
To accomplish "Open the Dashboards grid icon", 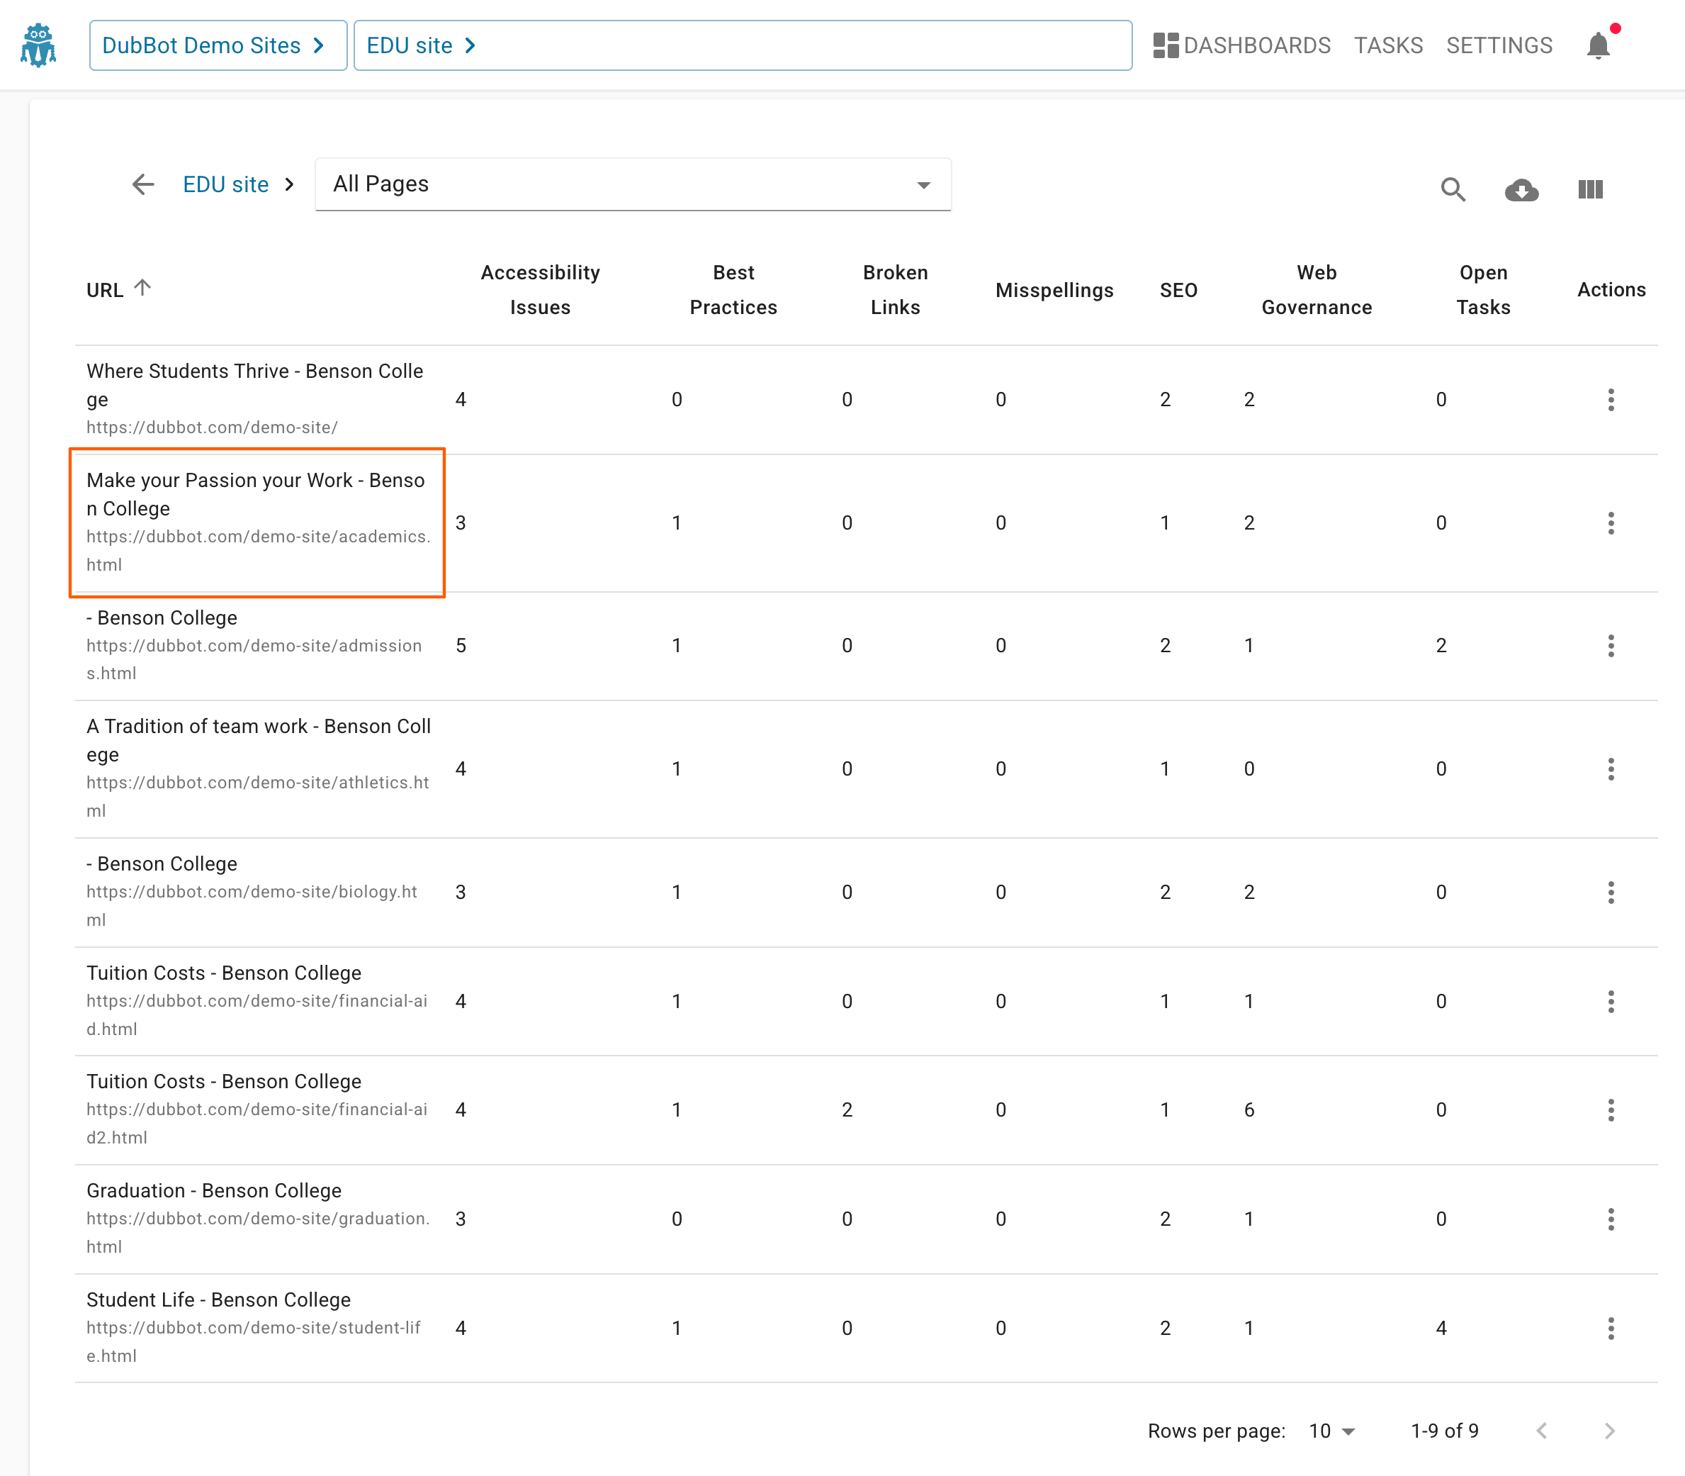I will point(1166,45).
